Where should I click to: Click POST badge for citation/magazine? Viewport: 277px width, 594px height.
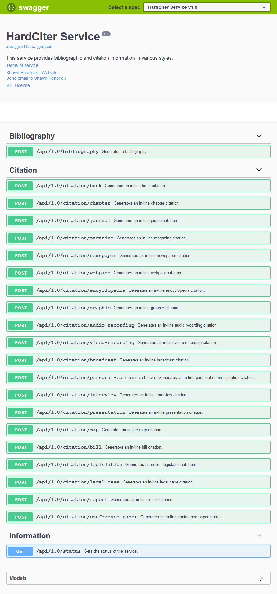click(x=20, y=238)
